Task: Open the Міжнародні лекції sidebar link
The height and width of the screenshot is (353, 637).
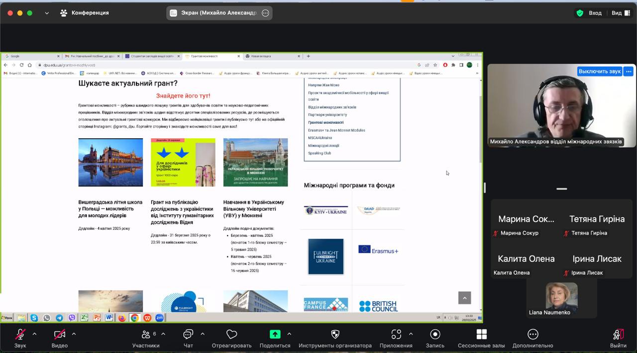Action: coord(323,146)
